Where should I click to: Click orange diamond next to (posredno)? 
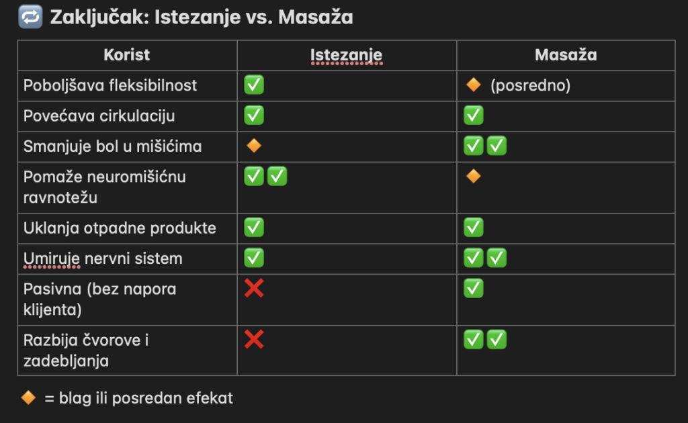pyautogui.click(x=474, y=85)
